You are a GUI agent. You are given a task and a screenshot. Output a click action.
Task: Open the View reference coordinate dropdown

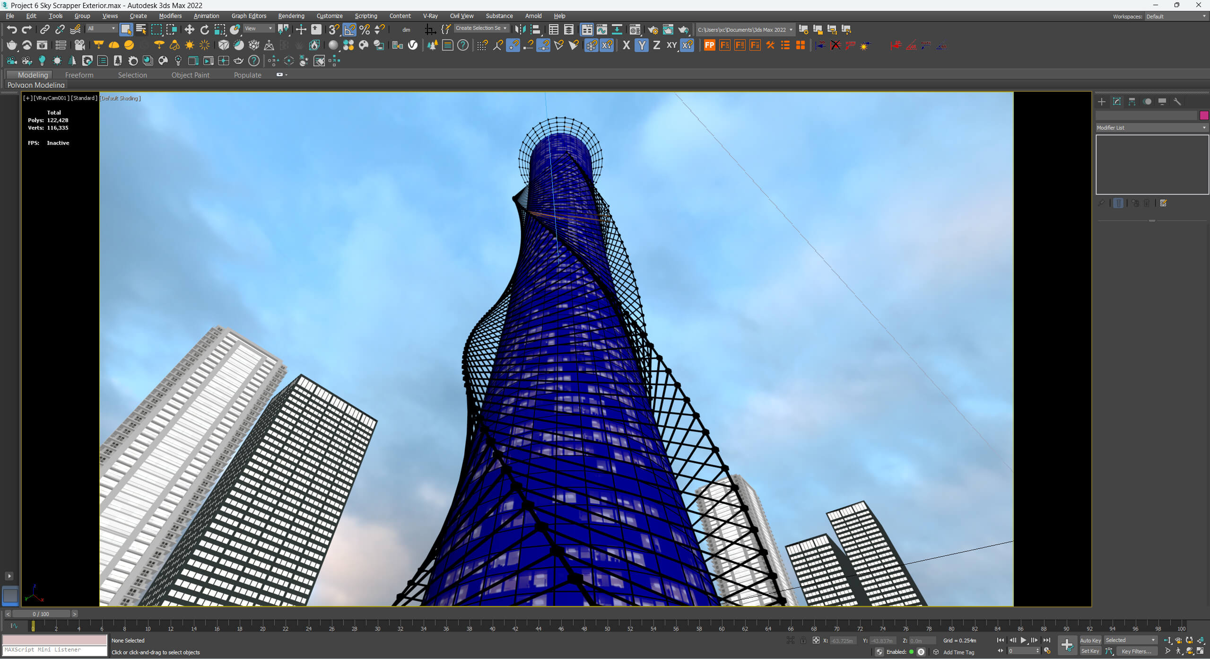(259, 28)
